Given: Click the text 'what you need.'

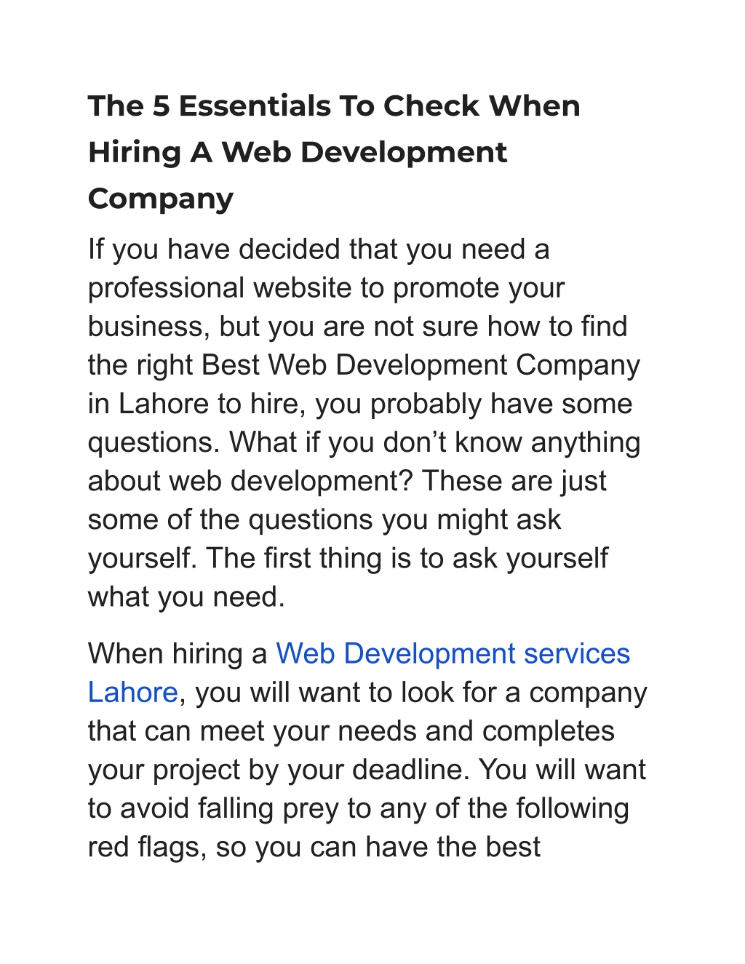Looking at the screenshot, I should click(186, 597).
